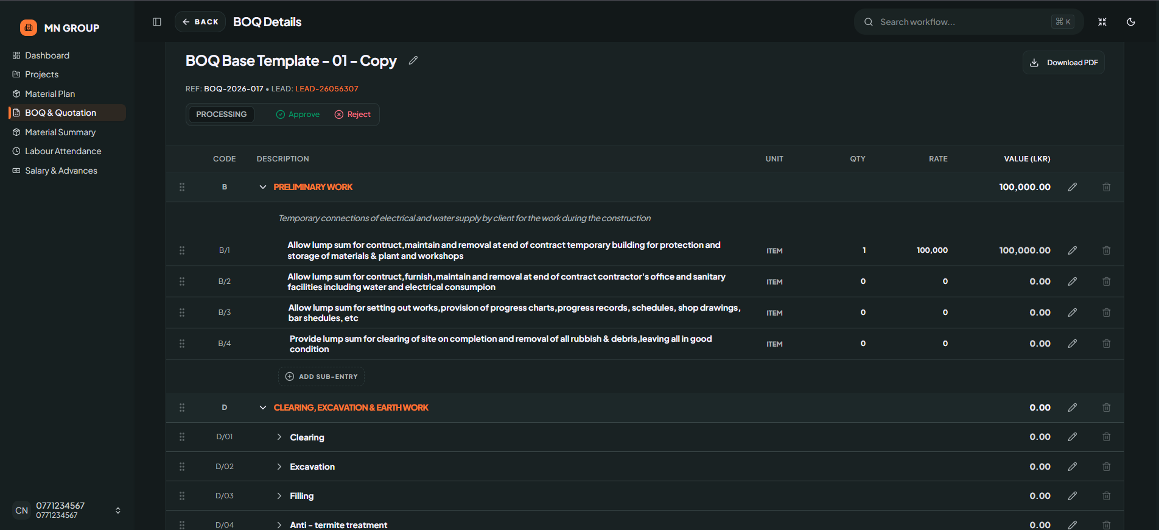The image size is (1159, 530).
Task: Select BOQ & Quotation menu item
Action: coord(67,113)
